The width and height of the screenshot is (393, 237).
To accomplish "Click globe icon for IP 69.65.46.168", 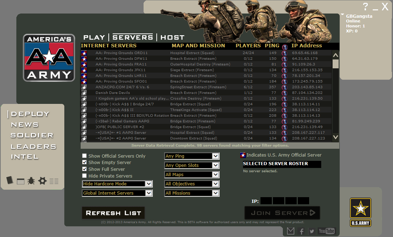I will [x=285, y=53].
